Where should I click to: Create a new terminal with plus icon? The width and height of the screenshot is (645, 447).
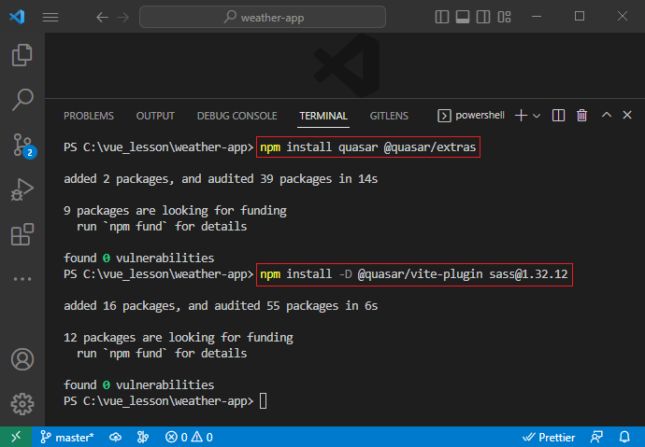click(521, 116)
